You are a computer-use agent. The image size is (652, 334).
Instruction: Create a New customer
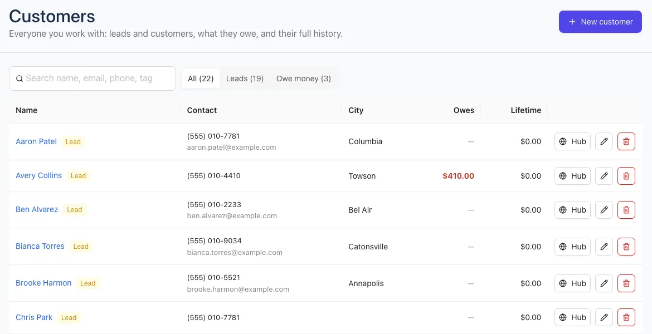pos(600,22)
